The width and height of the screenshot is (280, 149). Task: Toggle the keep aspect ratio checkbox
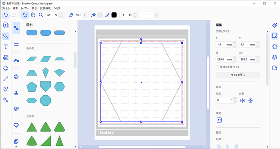tap(217, 67)
